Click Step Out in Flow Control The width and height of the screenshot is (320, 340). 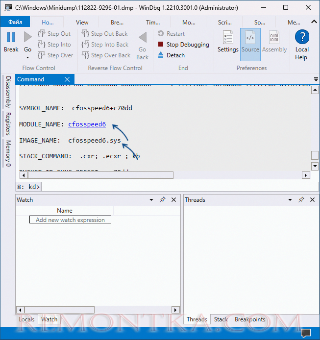tap(54, 34)
